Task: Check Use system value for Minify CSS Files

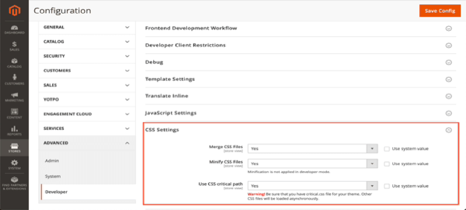Action: 387,164
